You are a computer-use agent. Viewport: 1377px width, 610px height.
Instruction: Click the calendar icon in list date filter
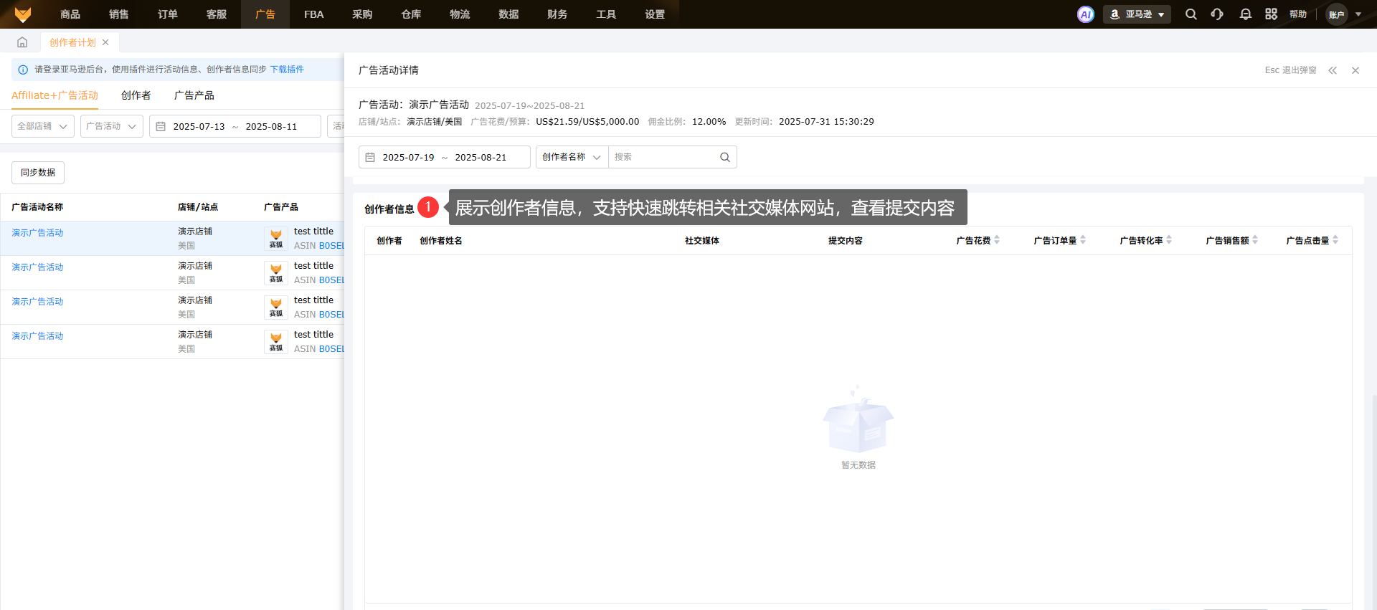pyautogui.click(x=161, y=126)
